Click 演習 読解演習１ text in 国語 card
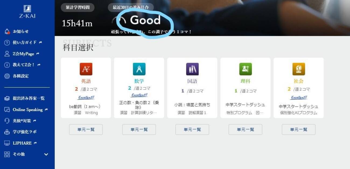 click(x=192, y=113)
